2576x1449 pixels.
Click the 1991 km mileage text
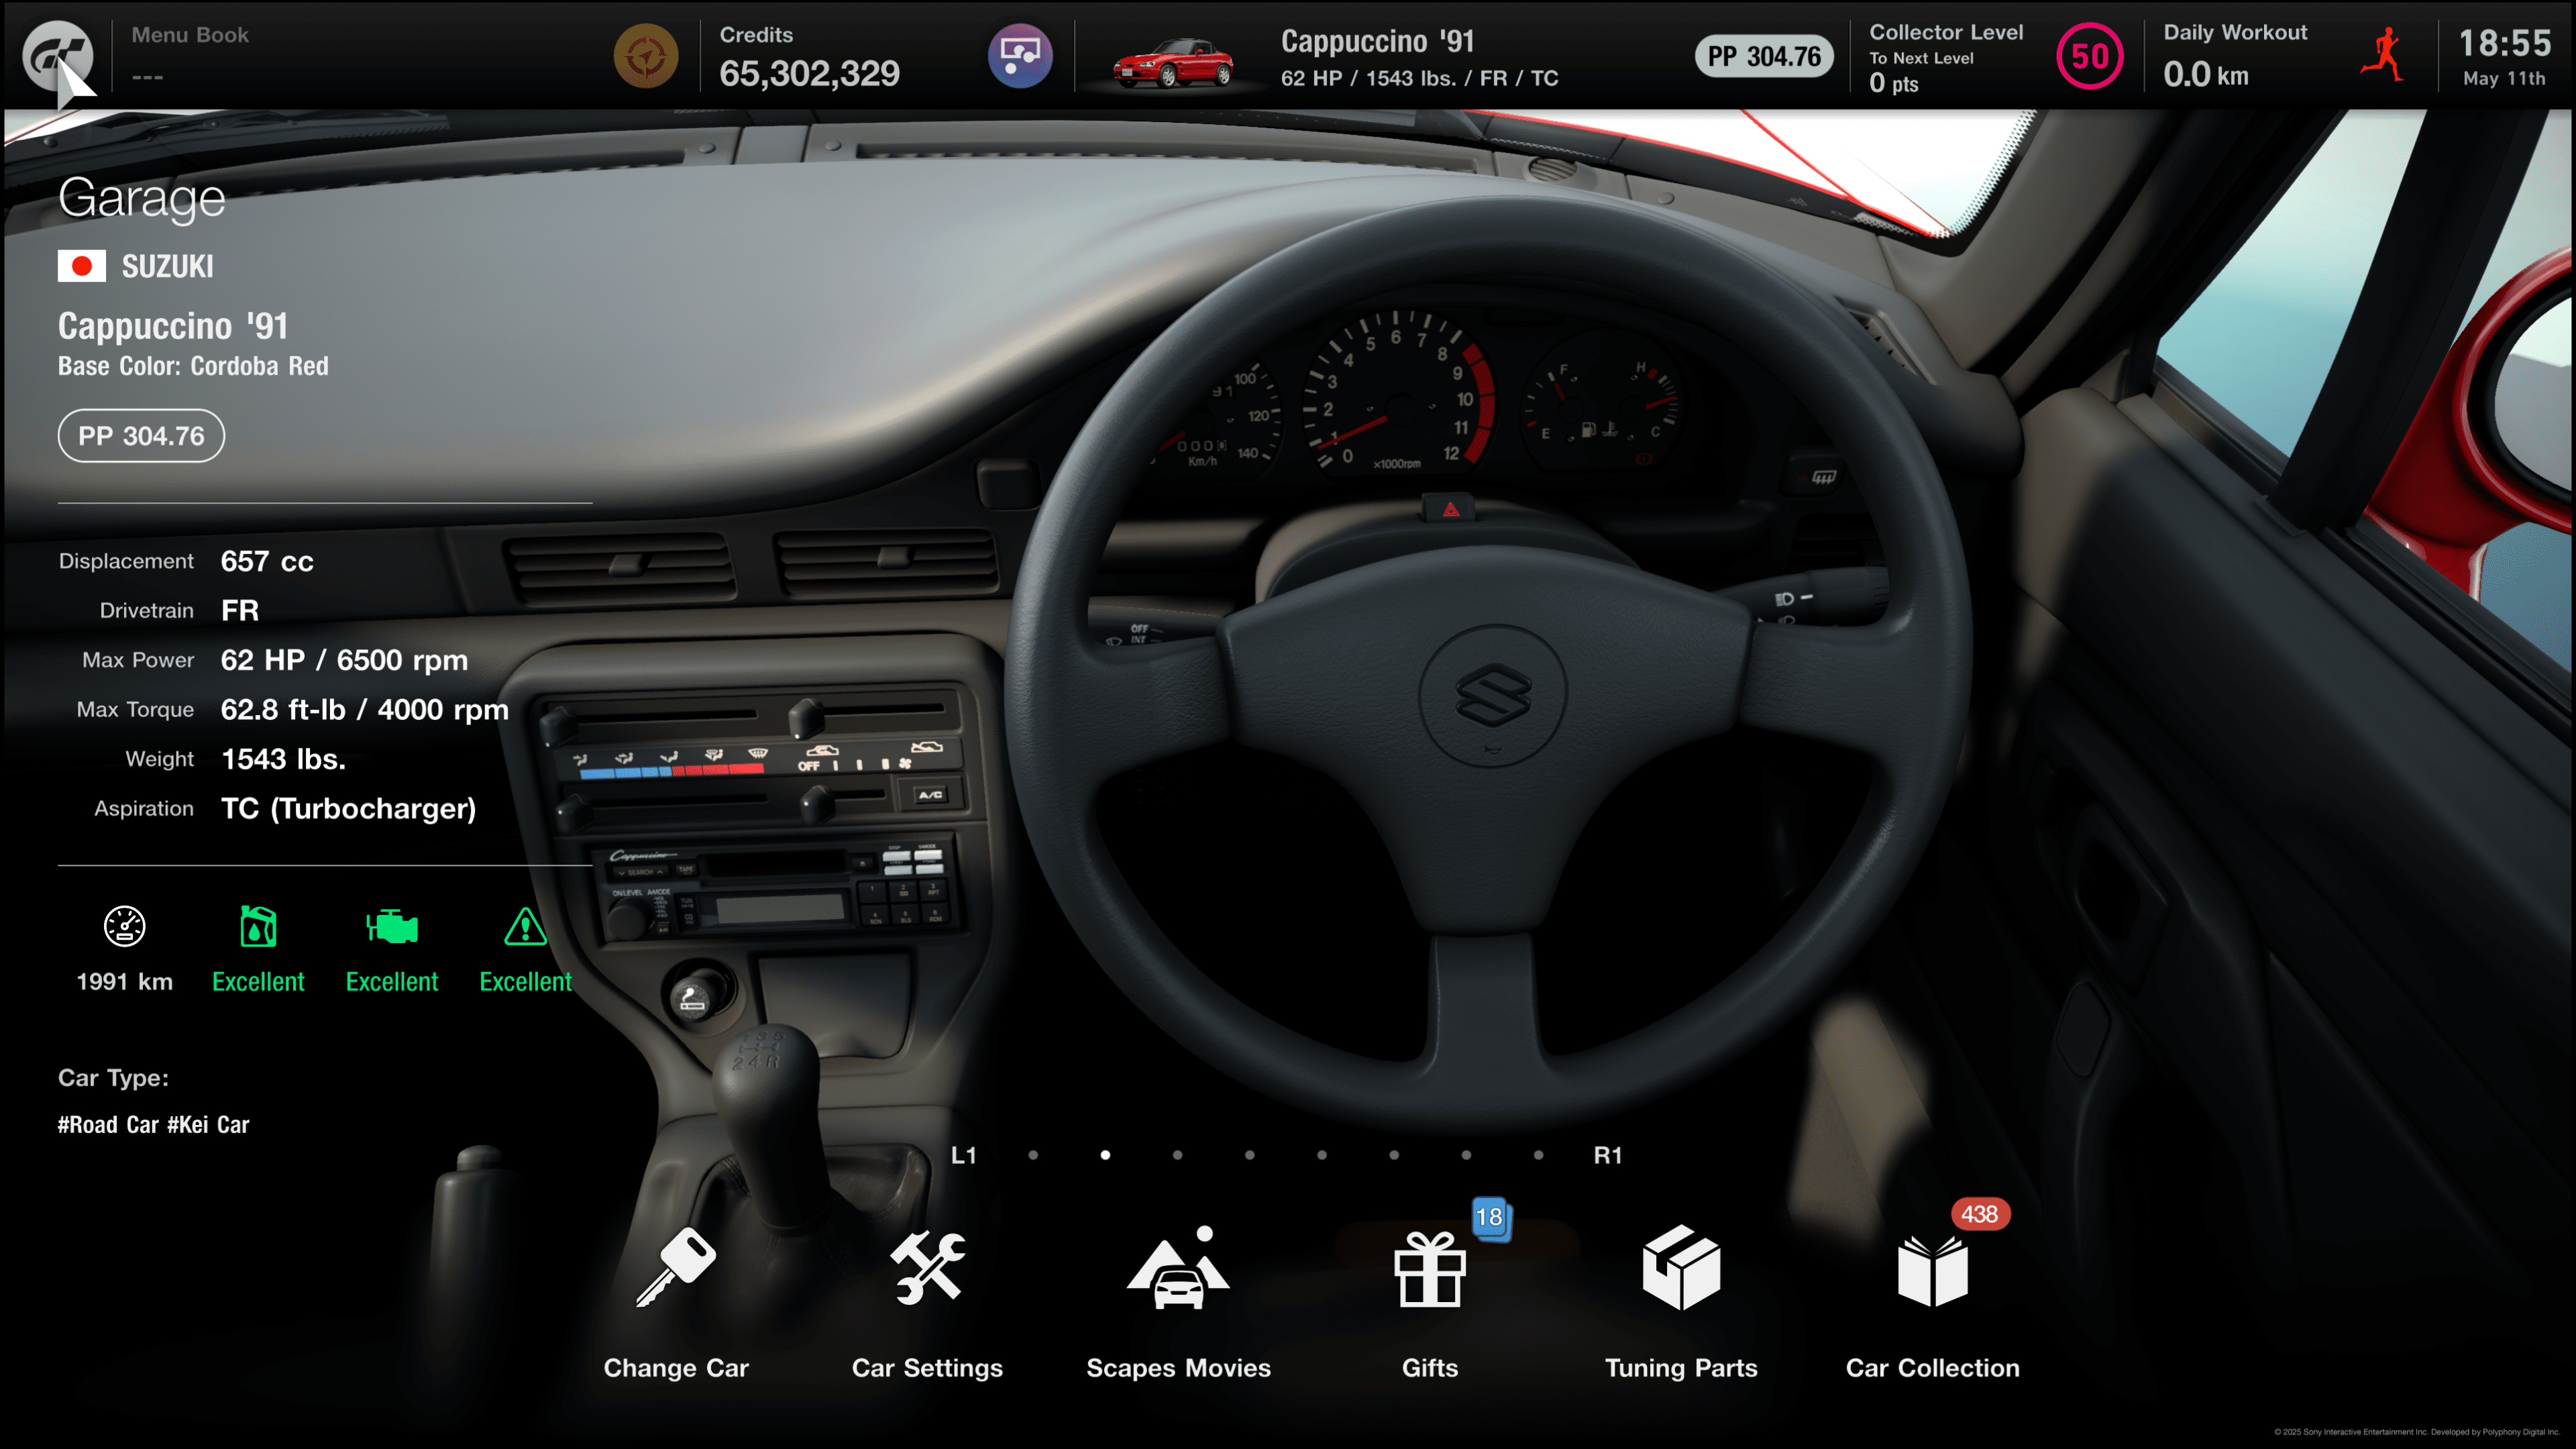[x=125, y=981]
